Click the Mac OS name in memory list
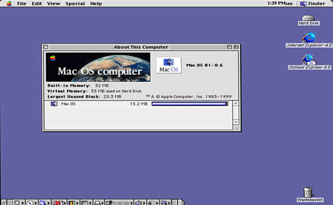Viewport: 333px width, 205px height. point(68,104)
